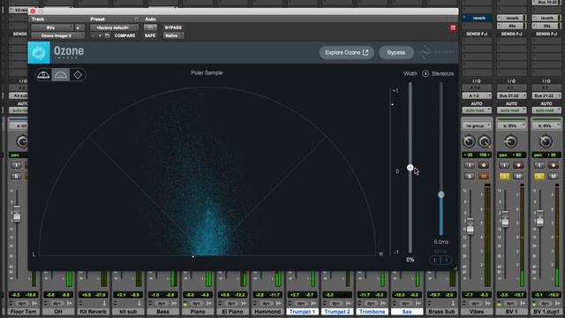Open the no group dropdown on Vibes
Image resolution: width=565 pixels, height=318 pixels.
tap(477, 125)
